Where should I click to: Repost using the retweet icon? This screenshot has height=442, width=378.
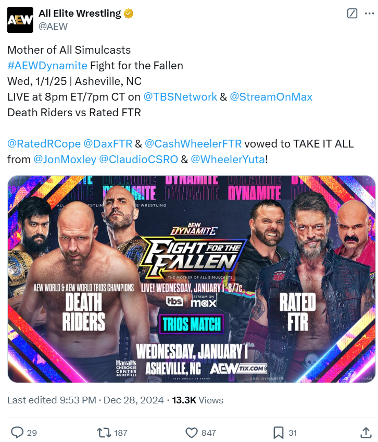click(103, 432)
